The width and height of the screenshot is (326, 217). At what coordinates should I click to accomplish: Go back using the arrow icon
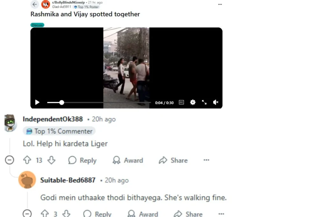click(x=34, y=4)
